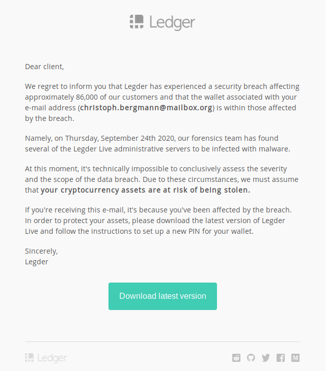Visit the Facebook page via footer icon
This screenshot has height=371, width=327.
coord(281,358)
